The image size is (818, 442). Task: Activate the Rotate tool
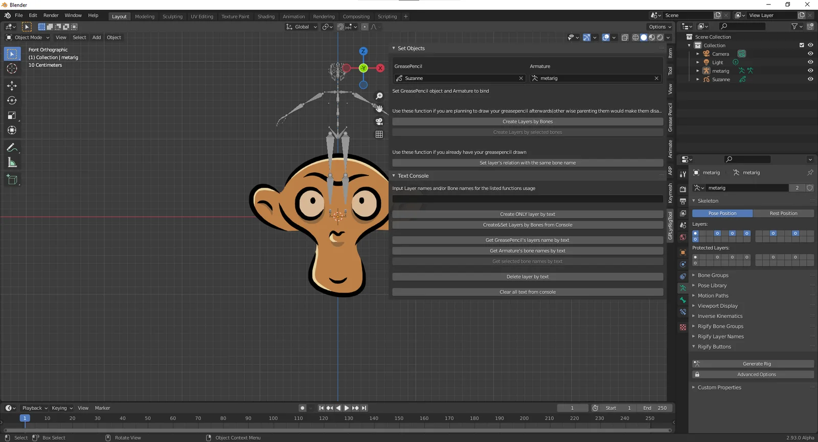click(12, 101)
